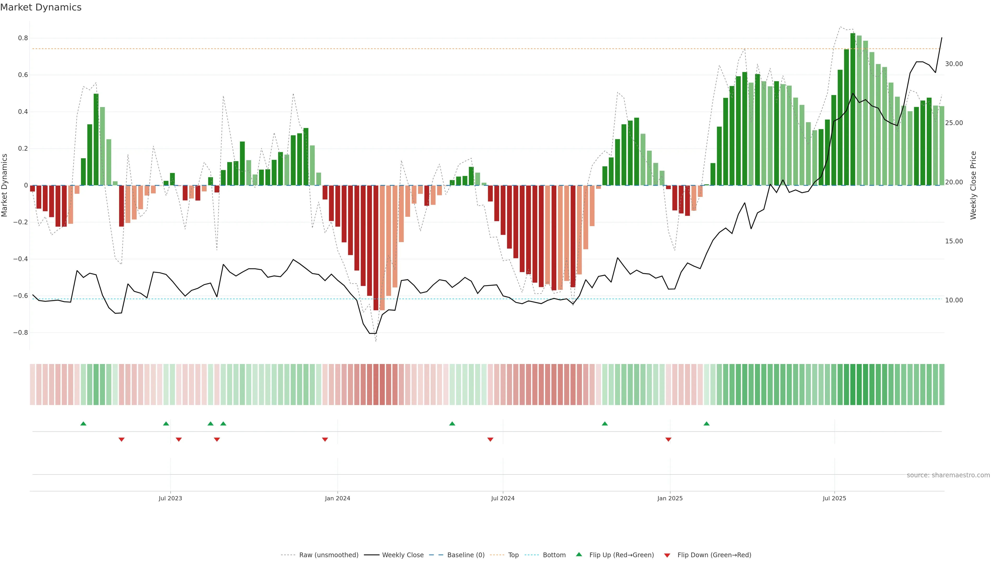Click the Flip Down red triangle legend icon

pos(667,555)
